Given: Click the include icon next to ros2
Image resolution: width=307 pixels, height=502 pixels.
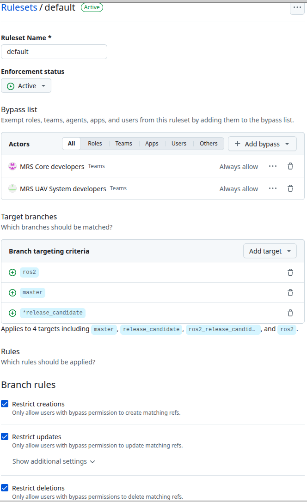Looking at the screenshot, I should 12,272.
